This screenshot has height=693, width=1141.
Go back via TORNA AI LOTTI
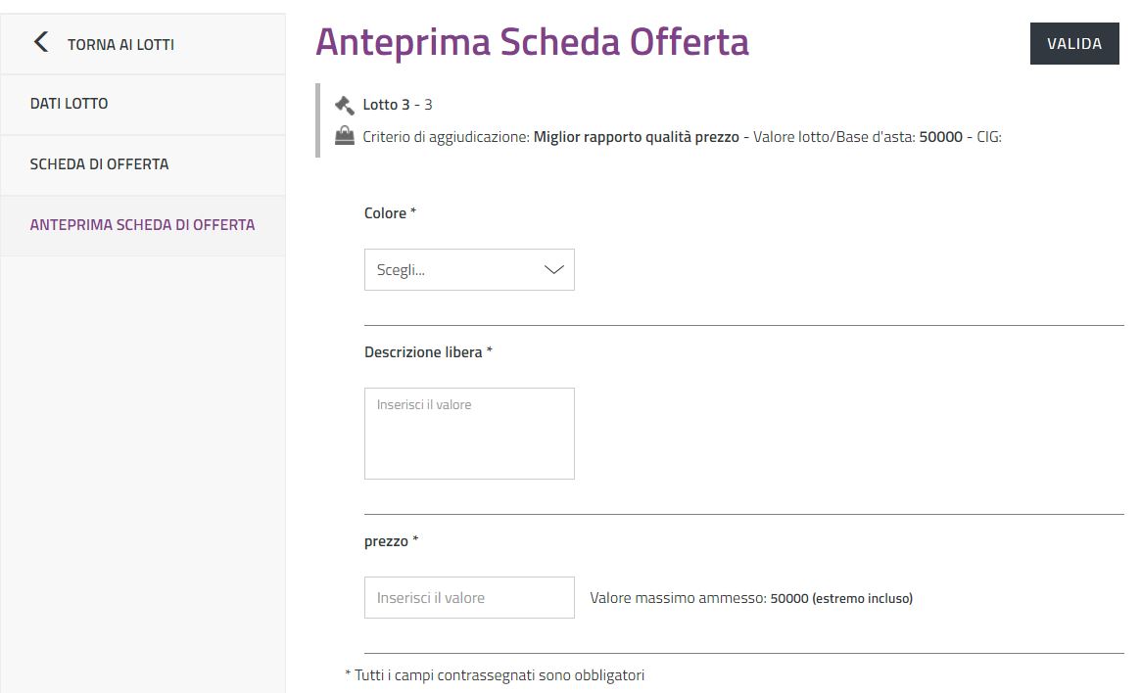click(x=120, y=45)
